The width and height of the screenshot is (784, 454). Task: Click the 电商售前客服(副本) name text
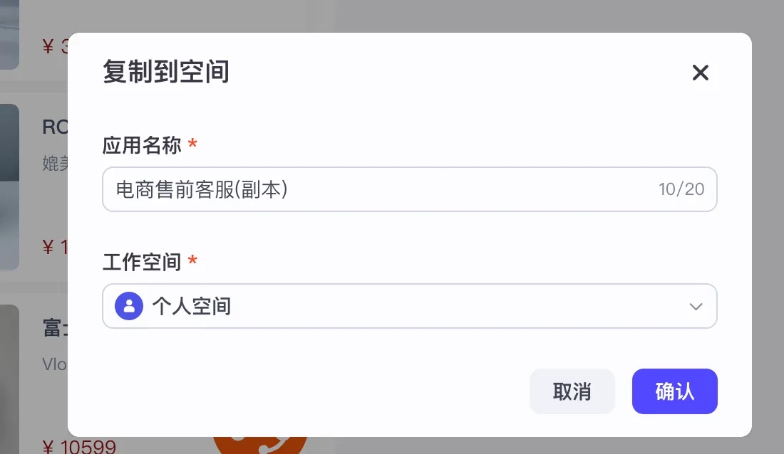coord(202,189)
